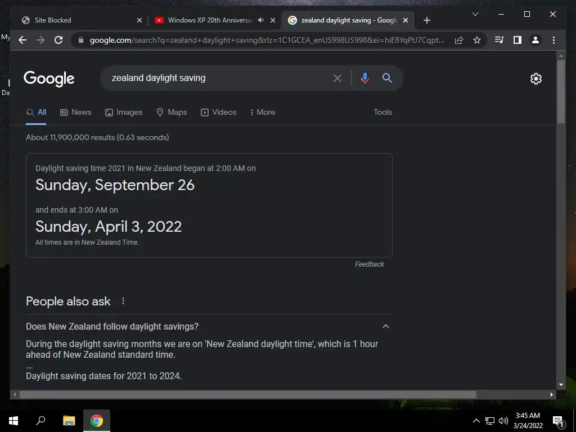576x432 pixels.
Task: Submit search with magnifier icon
Action: (387, 78)
